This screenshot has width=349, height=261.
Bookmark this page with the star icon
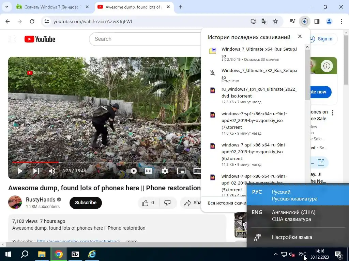[275, 21]
